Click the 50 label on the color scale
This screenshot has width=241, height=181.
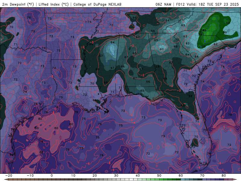(x=159, y=176)
